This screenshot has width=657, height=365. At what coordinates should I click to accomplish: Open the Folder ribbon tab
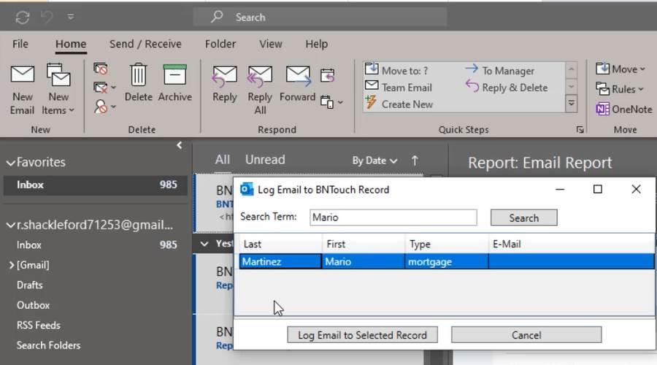220,44
